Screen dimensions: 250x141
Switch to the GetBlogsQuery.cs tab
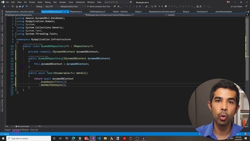(97, 12)
